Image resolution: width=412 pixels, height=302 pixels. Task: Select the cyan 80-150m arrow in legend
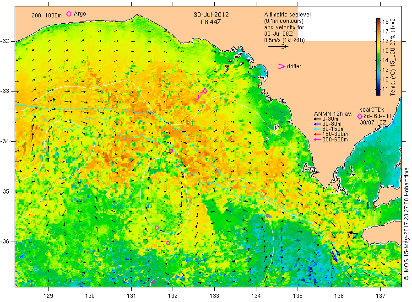pyautogui.click(x=317, y=129)
